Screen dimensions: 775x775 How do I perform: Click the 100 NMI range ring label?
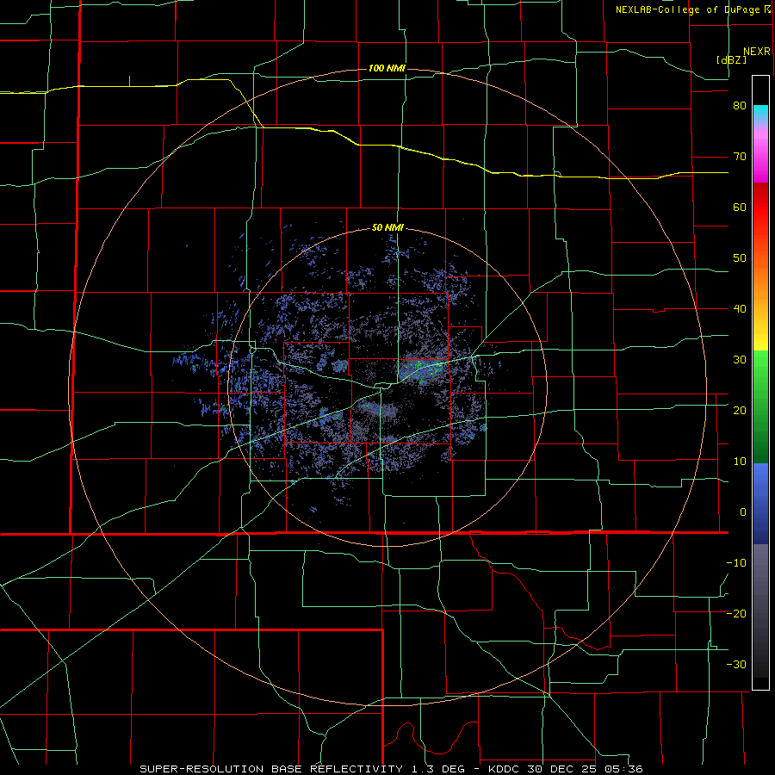[387, 68]
